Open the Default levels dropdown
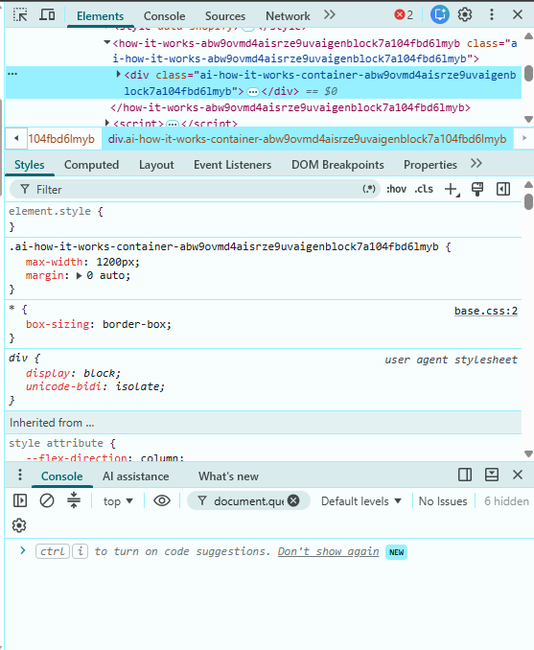534x650 pixels. (361, 501)
